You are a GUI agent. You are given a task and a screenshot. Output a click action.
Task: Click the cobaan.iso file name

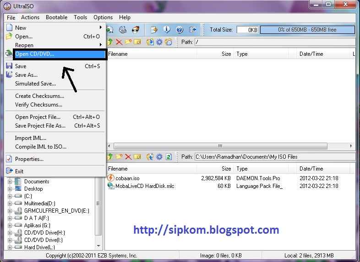tap(127, 178)
